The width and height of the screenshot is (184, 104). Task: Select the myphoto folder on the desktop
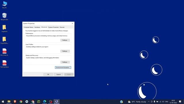coord(5,28)
